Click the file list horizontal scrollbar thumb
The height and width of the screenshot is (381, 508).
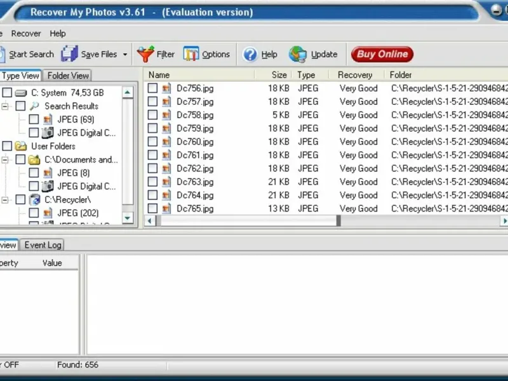[248, 221]
